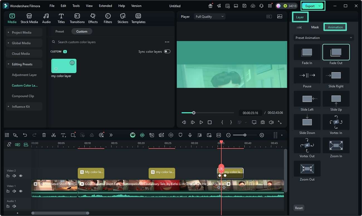Take a snapshot with camera icon
This screenshot has width=362, height=216.
pos(263,122)
